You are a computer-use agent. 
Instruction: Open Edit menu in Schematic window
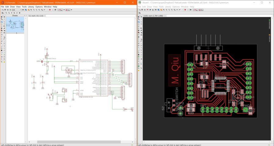[7, 7]
